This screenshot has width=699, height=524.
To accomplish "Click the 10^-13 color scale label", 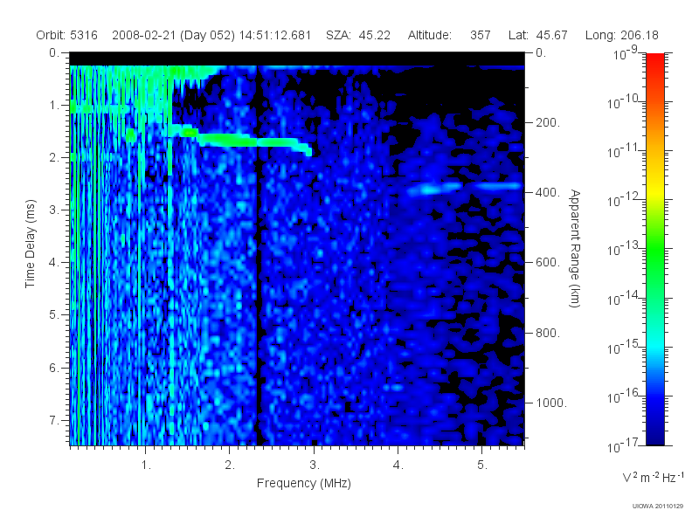I will (622, 249).
